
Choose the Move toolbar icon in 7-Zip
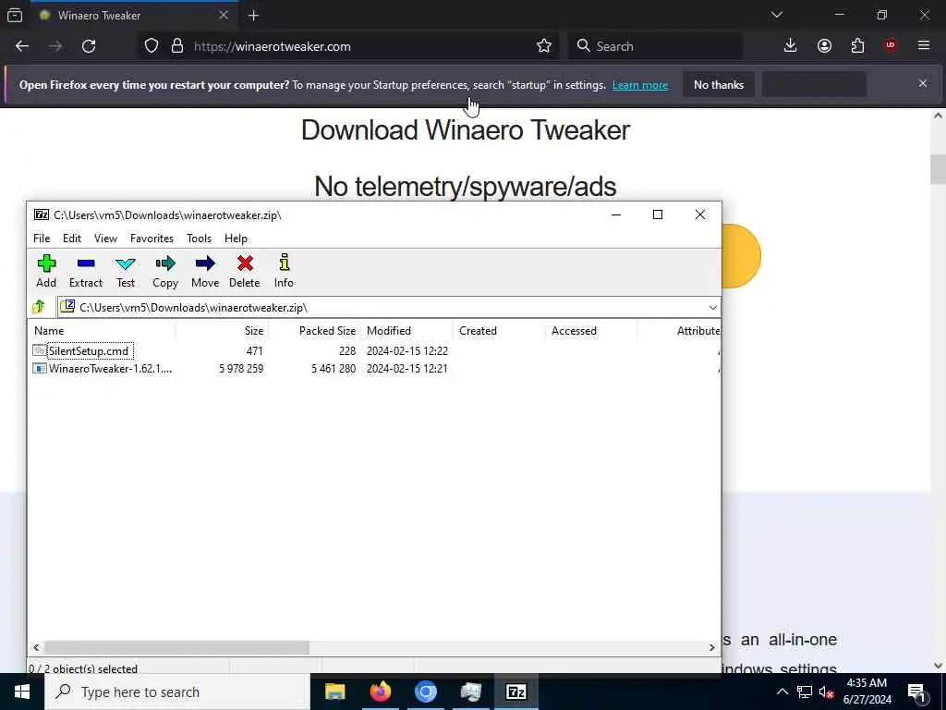205,271
